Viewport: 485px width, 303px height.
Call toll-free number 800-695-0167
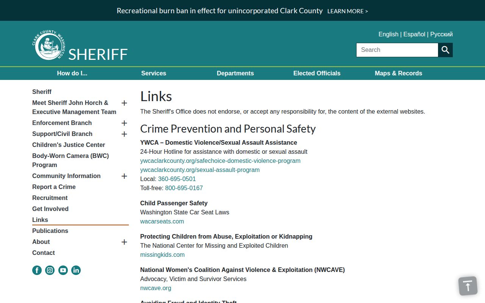click(184, 188)
